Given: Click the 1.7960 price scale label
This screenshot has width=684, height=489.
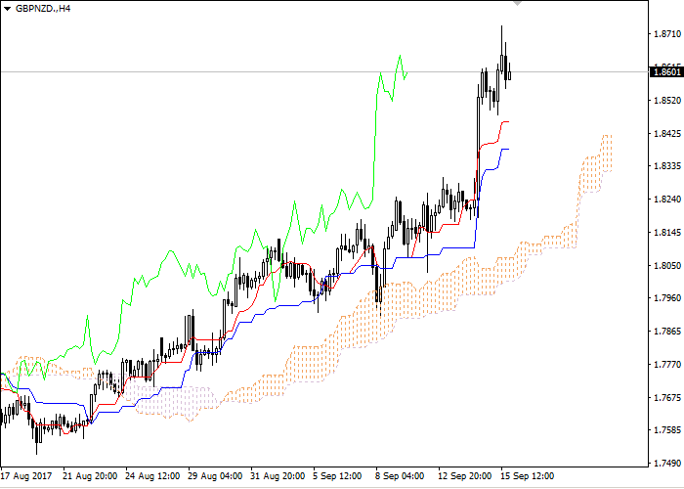Looking at the screenshot, I should pos(667,298).
